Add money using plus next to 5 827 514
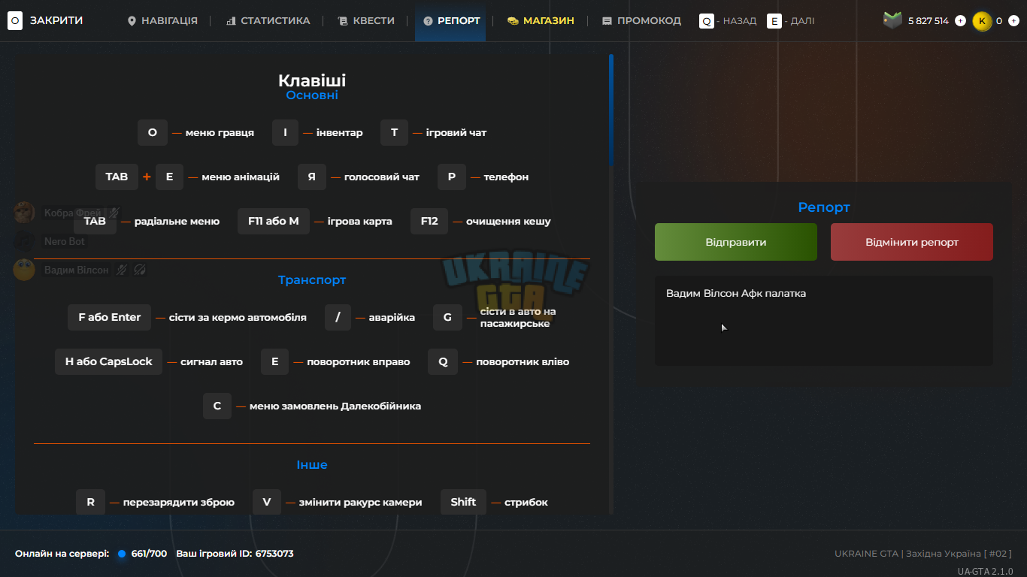The image size is (1027, 577). (960, 21)
